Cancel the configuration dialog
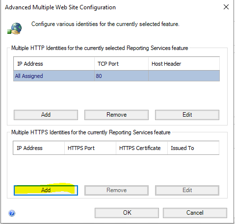Image resolution: width=235 pixels, height=224 pixels. pyautogui.click(x=195, y=213)
